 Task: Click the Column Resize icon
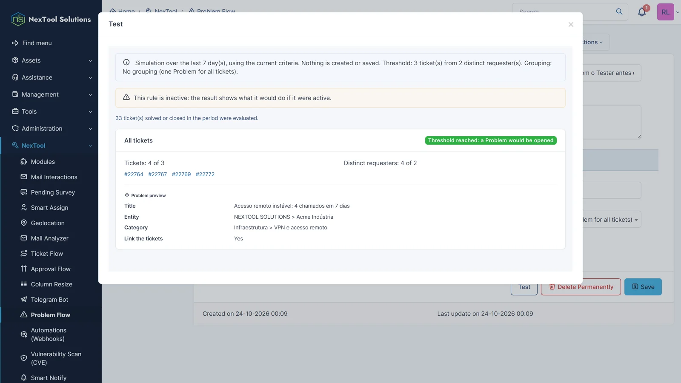pyautogui.click(x=24, y=284)
